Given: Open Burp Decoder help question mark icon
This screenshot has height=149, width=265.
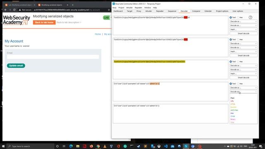Looking at the screenshot, I should click(x=250, y=17).
